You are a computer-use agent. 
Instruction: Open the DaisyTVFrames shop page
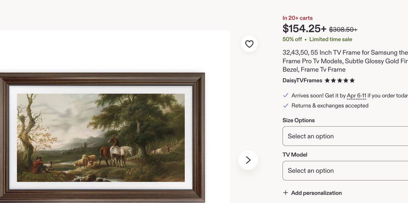click(302, 80)
